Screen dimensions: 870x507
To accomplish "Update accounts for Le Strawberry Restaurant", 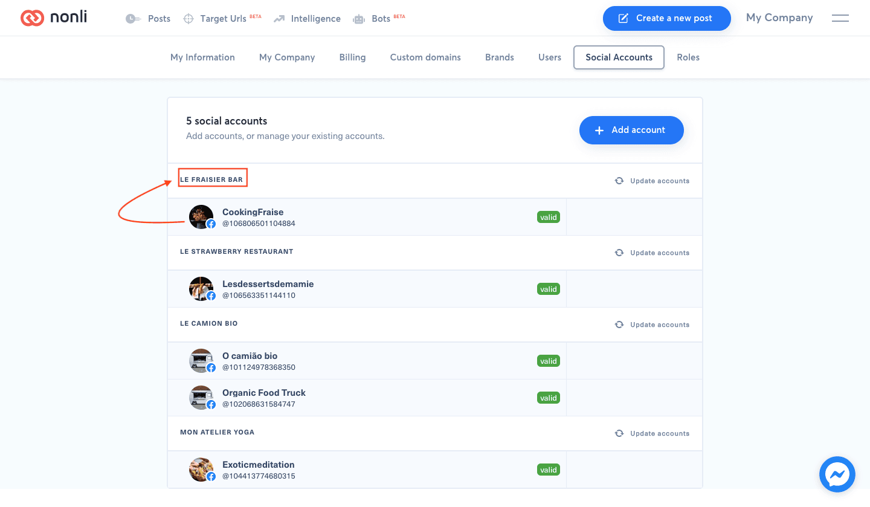I will pyautogui.click(x=652, y=253).
